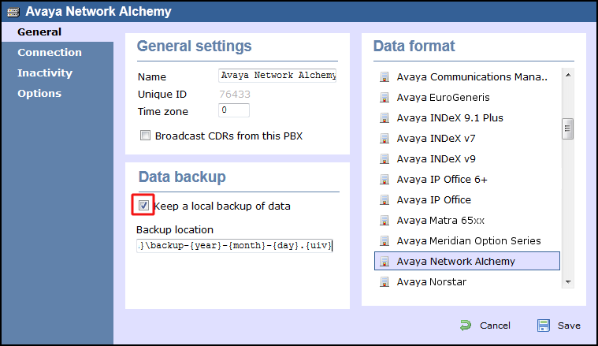The width and height of the screenshot is (598, 346).
Task: Click the Avaya EuroGeneris PBX icon
Action: tap(384, 98)
